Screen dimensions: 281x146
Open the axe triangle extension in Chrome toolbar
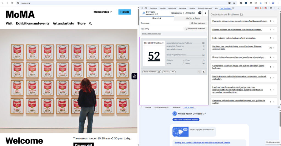click(261, 3)
